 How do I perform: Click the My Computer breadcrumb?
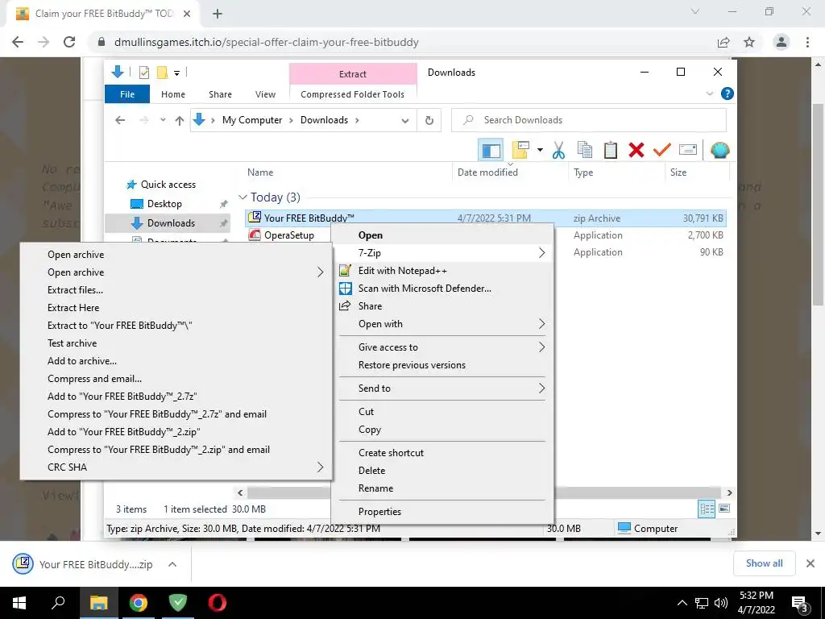coord(252,120)
